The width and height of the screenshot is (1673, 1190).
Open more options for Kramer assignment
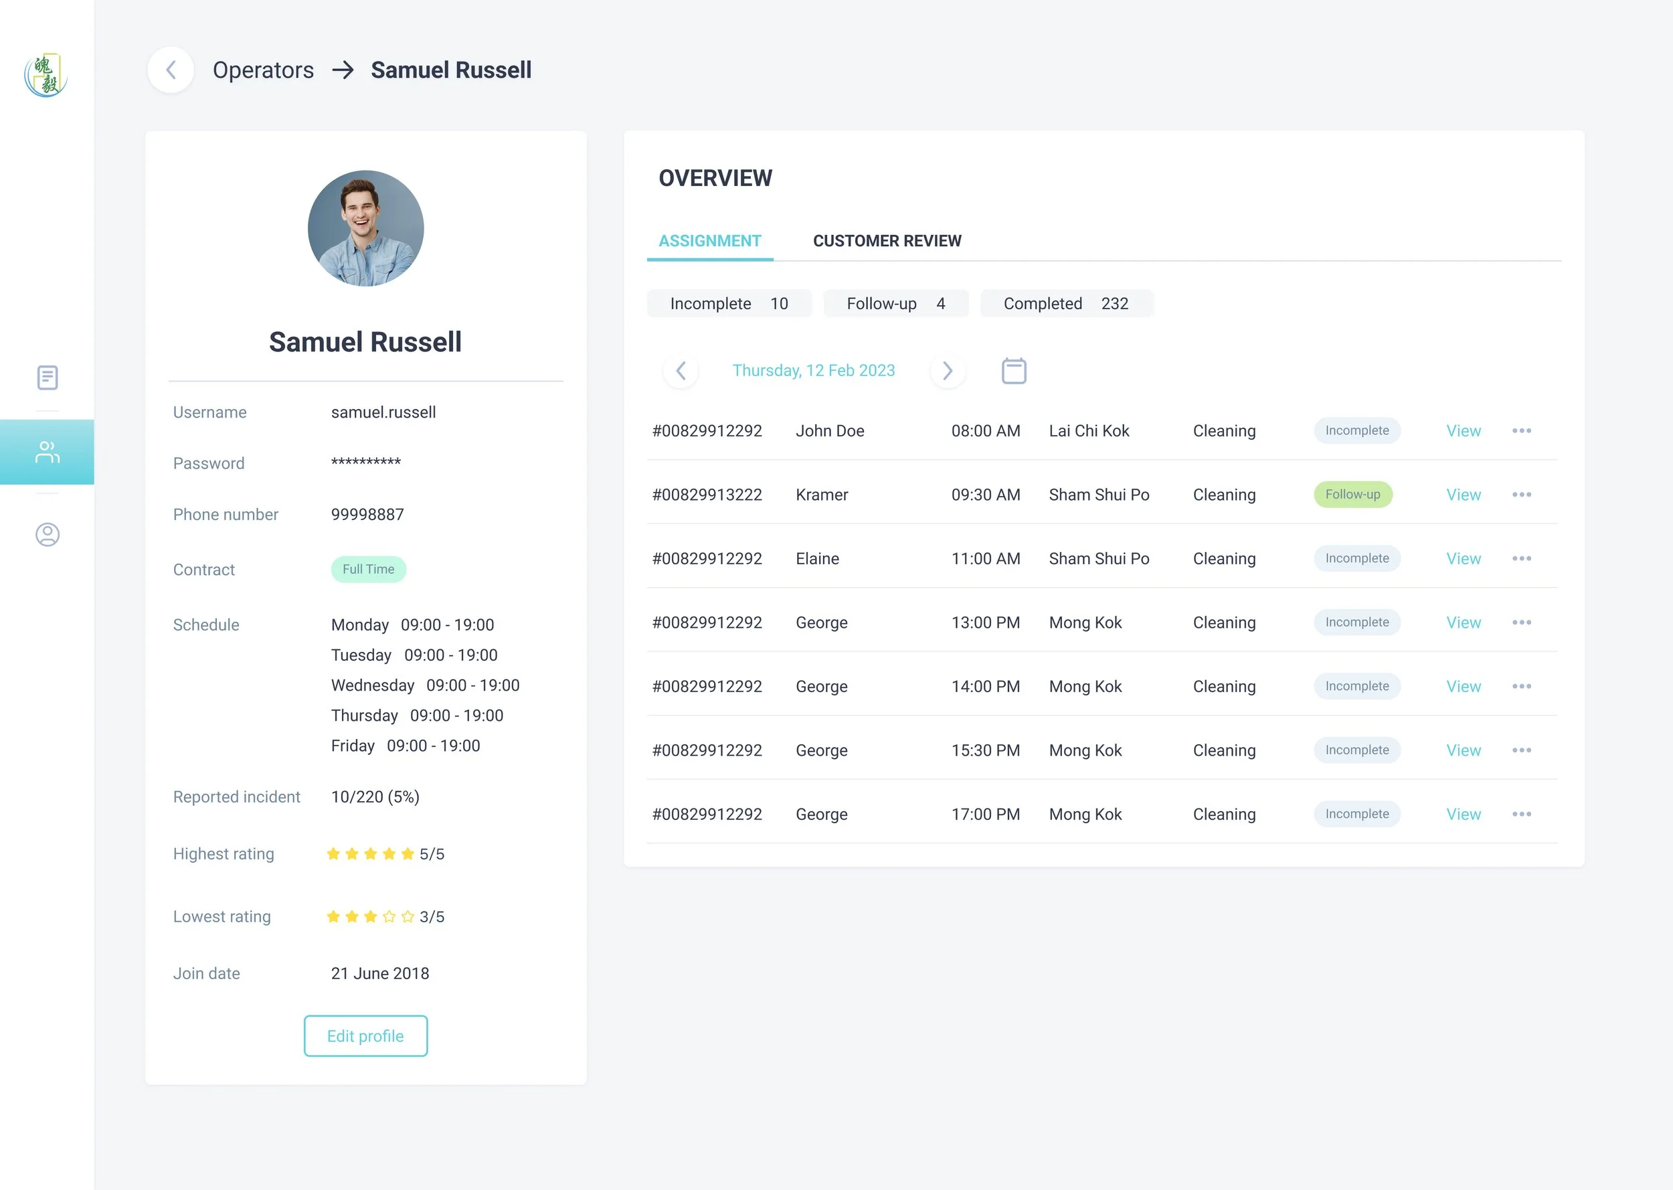coord(1521,495)
